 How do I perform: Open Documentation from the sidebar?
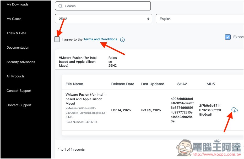coord(18,48)
